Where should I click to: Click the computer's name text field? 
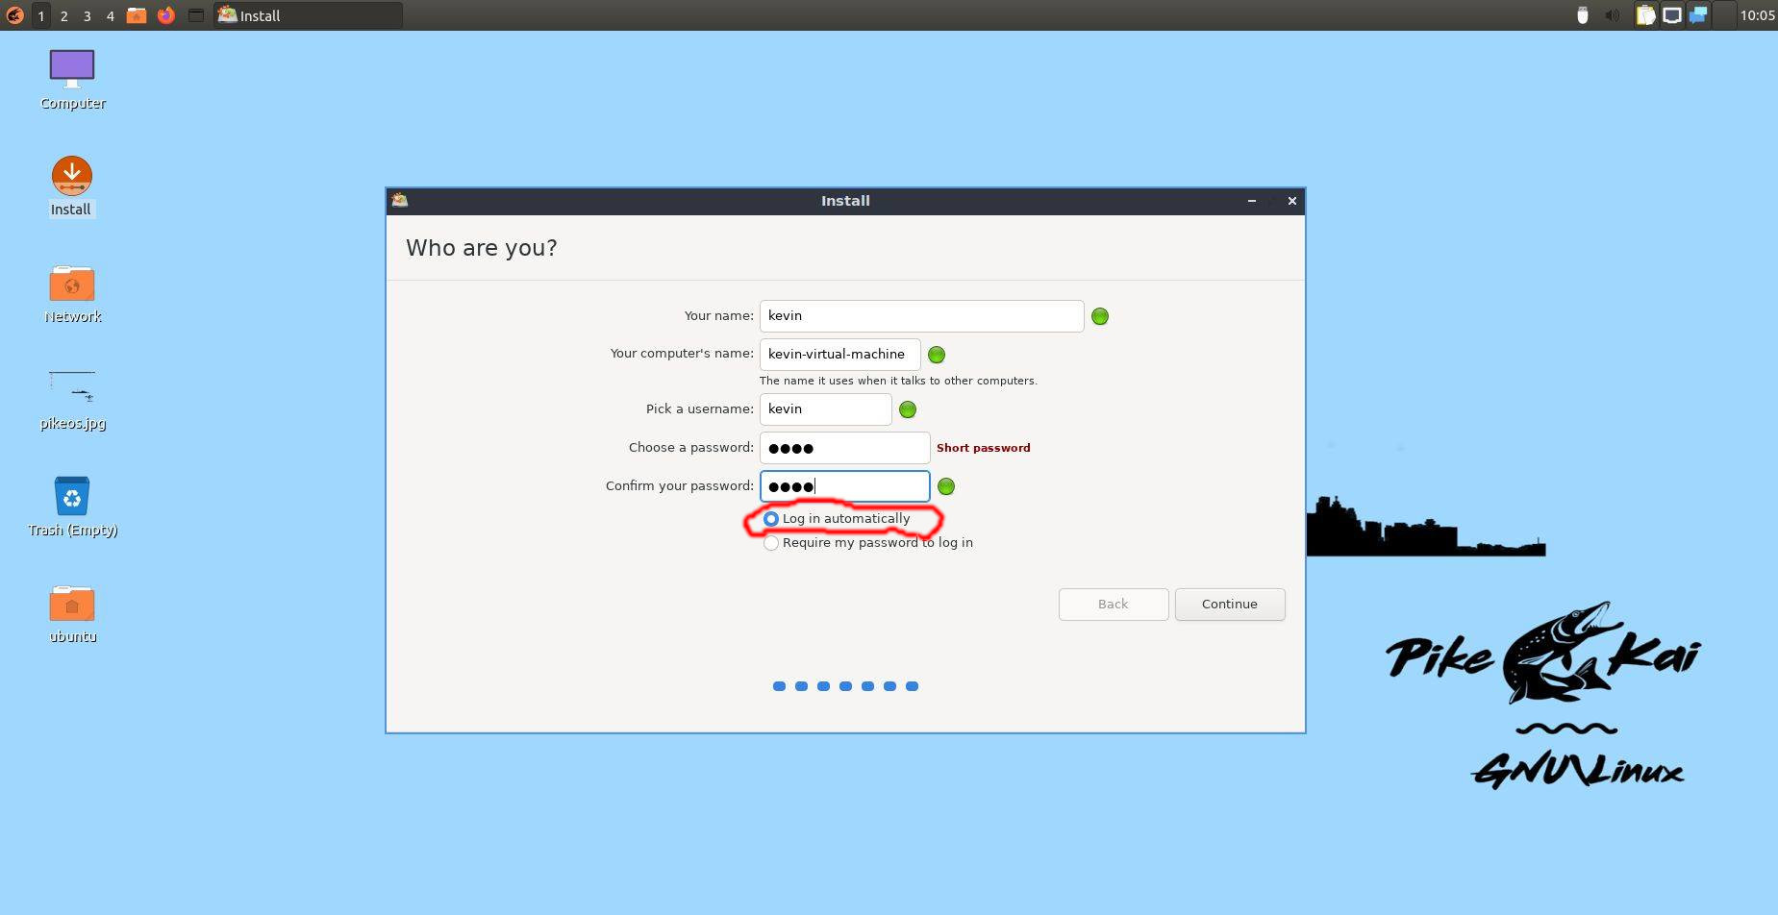pyautogui.click(x=839, y=355)
